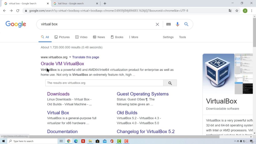Open a new browser tab

pos(105,3)
